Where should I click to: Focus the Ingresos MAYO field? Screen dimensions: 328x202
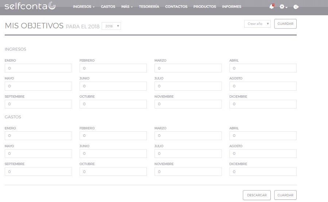tap(38, 86)
